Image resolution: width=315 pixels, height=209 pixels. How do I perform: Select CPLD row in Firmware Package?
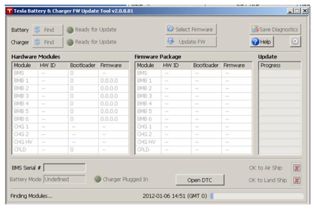tap(193, 150)
